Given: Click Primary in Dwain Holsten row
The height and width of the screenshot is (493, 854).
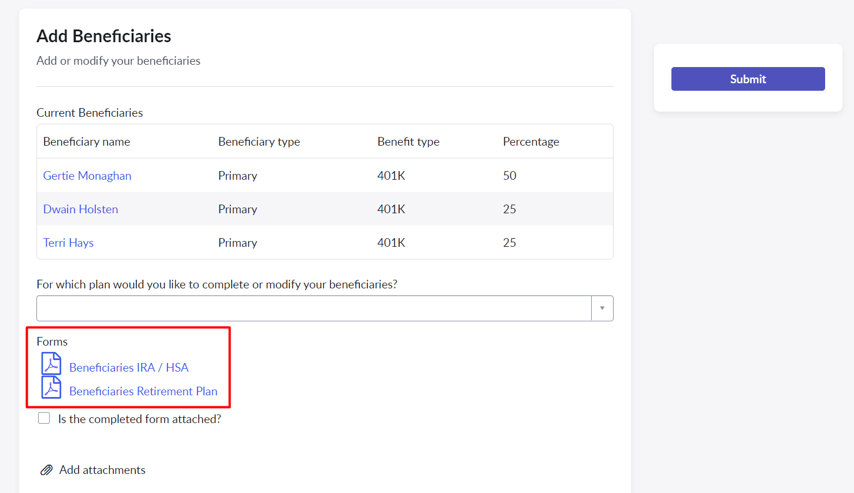Looking at the screenshot, I should click(x=237, y=209).
